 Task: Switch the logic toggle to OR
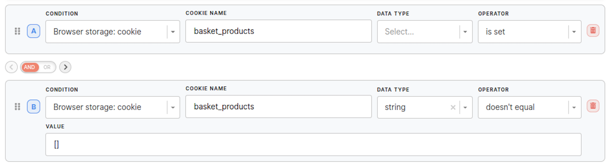(x=47, y=67)
